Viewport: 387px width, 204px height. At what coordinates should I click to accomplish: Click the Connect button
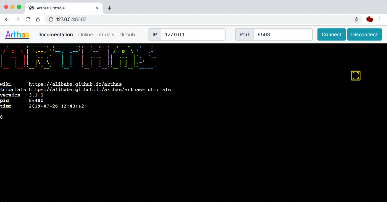(332, 34)
